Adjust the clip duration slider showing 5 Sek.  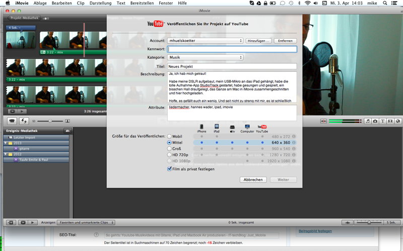coord(369,222)
